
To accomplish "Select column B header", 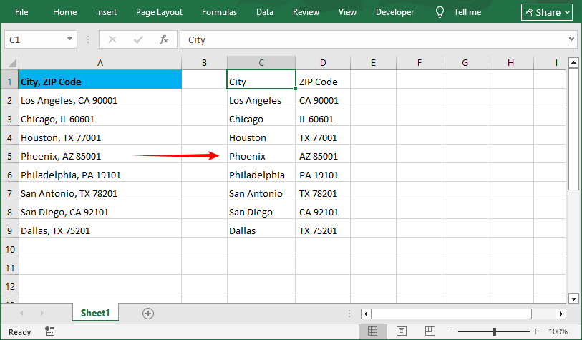I will tap(204, 63).
